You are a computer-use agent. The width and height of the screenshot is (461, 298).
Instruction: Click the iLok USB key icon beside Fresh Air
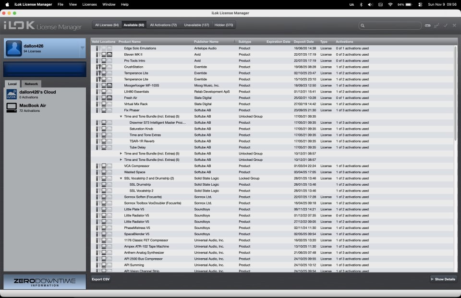pyautogui.click(x=97, y=97)
